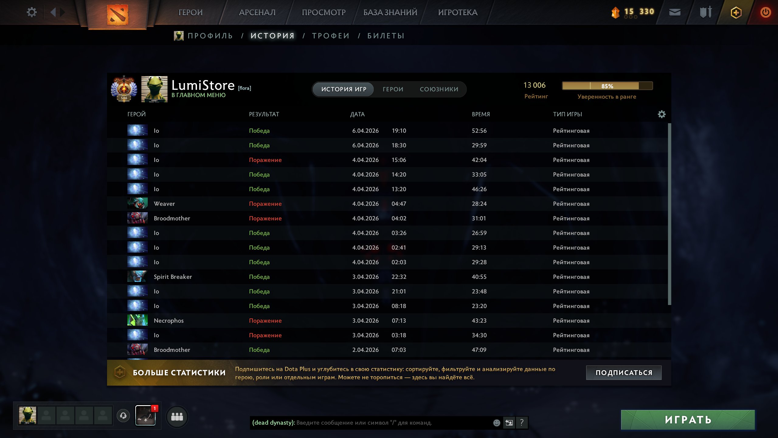The width and height of the screenshot is (778, 438).
Task: Open match history column settings gear
Action: [662, 114]
